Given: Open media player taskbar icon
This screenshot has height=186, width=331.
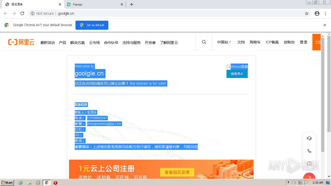Looking at the screenshot, I should point(38,183).
